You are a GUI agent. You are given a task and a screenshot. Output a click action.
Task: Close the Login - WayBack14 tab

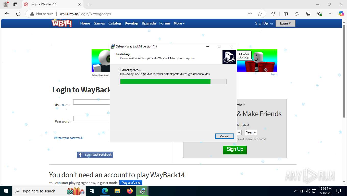[79, 4]
